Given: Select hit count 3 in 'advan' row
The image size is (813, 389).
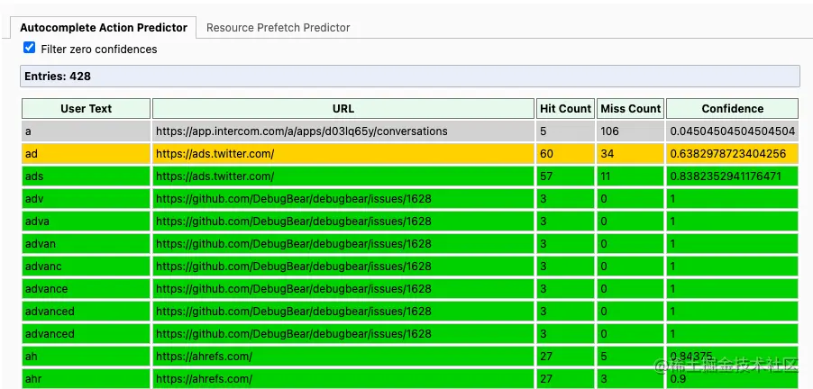Looking at the screenshot, I should pos(566,243).
